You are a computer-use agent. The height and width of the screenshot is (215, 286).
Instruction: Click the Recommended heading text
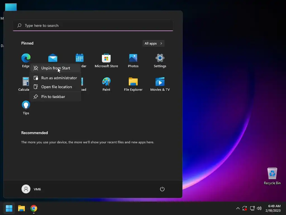[34, 133]
